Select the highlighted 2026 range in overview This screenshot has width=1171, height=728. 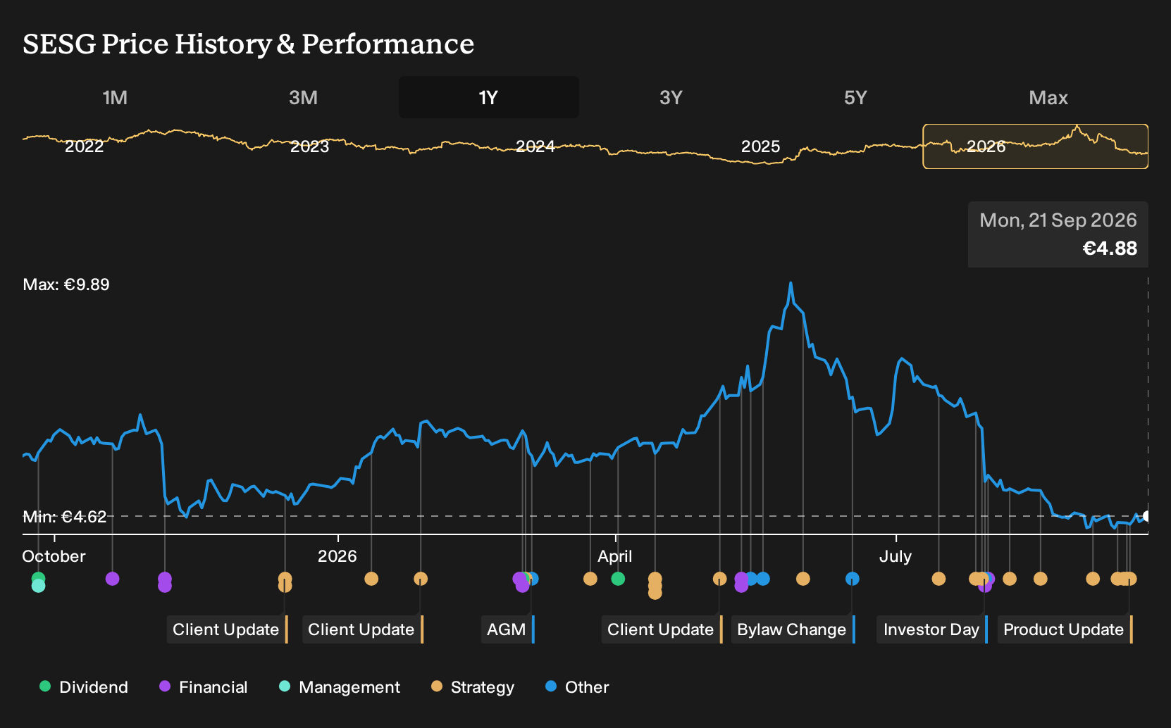pyautogui.click(x=1036, y=146)
